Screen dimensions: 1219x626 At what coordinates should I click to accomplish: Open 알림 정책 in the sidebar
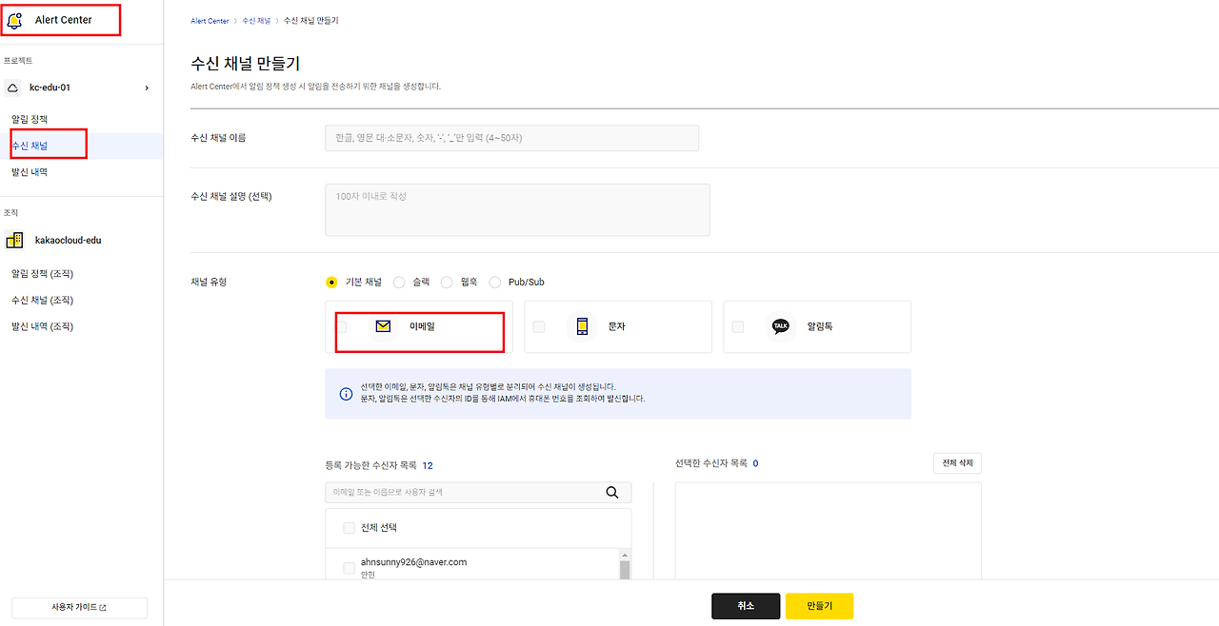(30, 119)
